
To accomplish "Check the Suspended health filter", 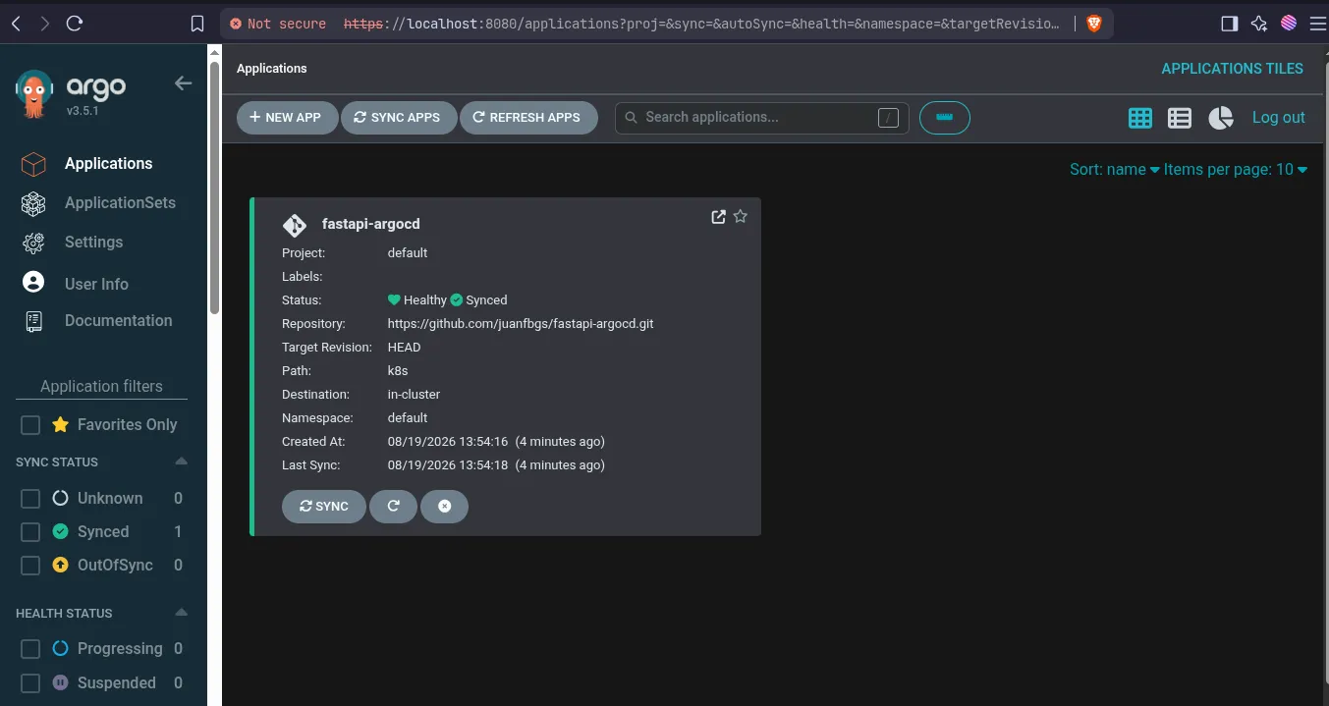I will pyautogui.click(x=30, y=683).
